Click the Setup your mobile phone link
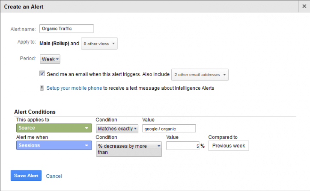Image resolution: width=310 pixels, height=191 pixels. (x=74, y=88)
